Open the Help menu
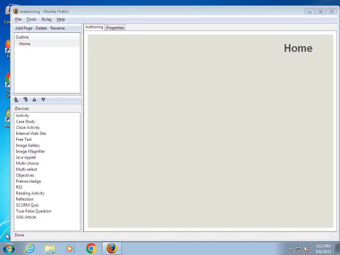340x255 pixels. pos(61,19)
